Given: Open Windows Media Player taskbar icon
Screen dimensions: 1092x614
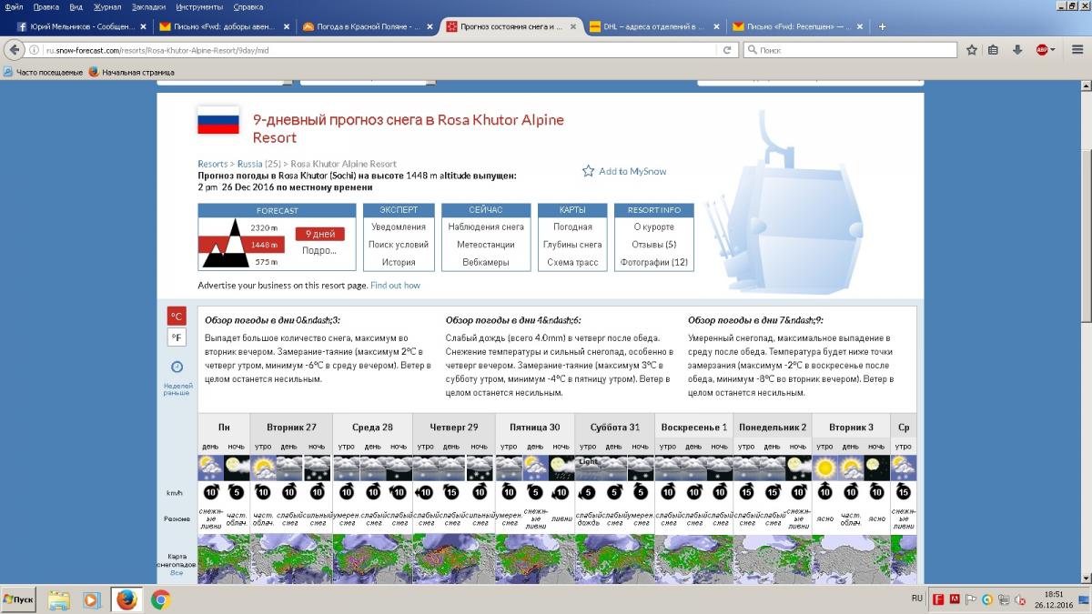Looking at the screenshot, I should tap(91, 599).
